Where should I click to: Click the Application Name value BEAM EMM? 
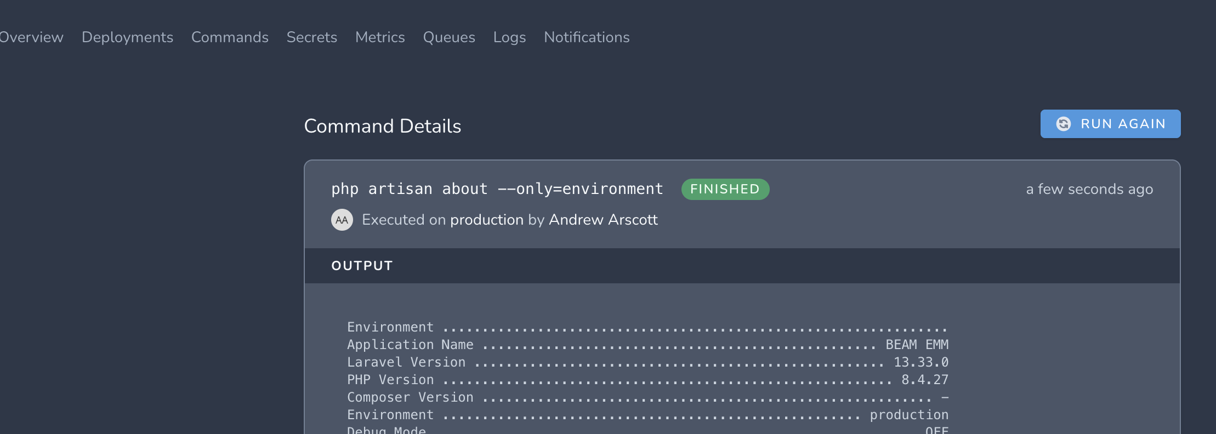click(x=917, y=345)
